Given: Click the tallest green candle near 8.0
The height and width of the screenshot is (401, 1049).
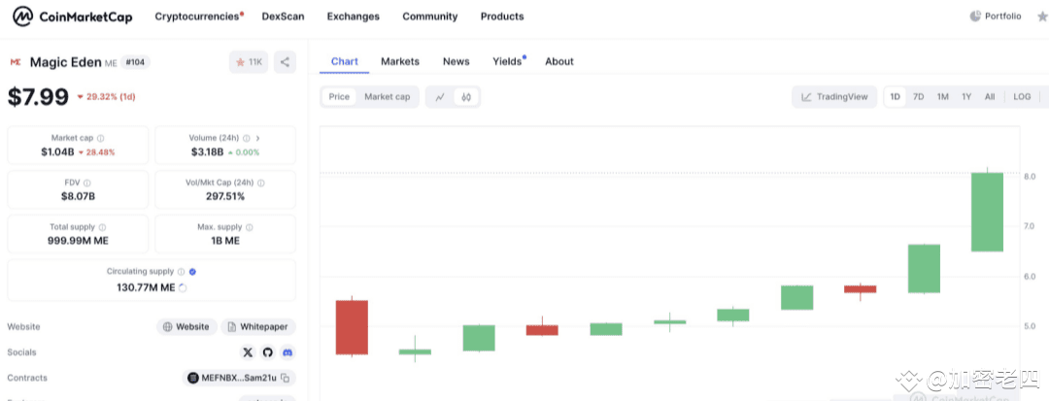Looking at the screenshot, I should pyautogui.click(x=988, y=212).
